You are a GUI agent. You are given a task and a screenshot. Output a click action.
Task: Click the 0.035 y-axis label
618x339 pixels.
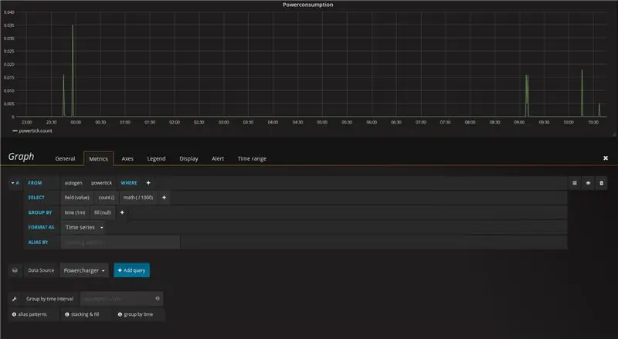[x=9, y=25]
